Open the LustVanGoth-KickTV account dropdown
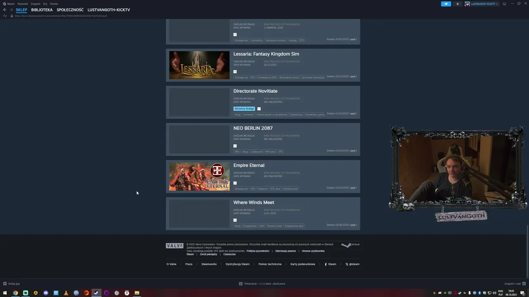Viewport: 529px width, 297px height. click(x=484, y=4)
